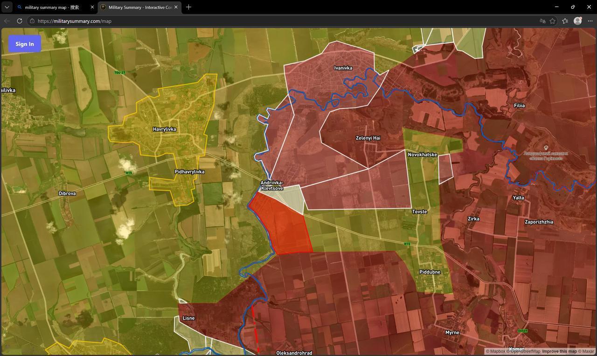Click the T04-27 road shield
Viewport: 597px width, 356px height.
(120, 73)
